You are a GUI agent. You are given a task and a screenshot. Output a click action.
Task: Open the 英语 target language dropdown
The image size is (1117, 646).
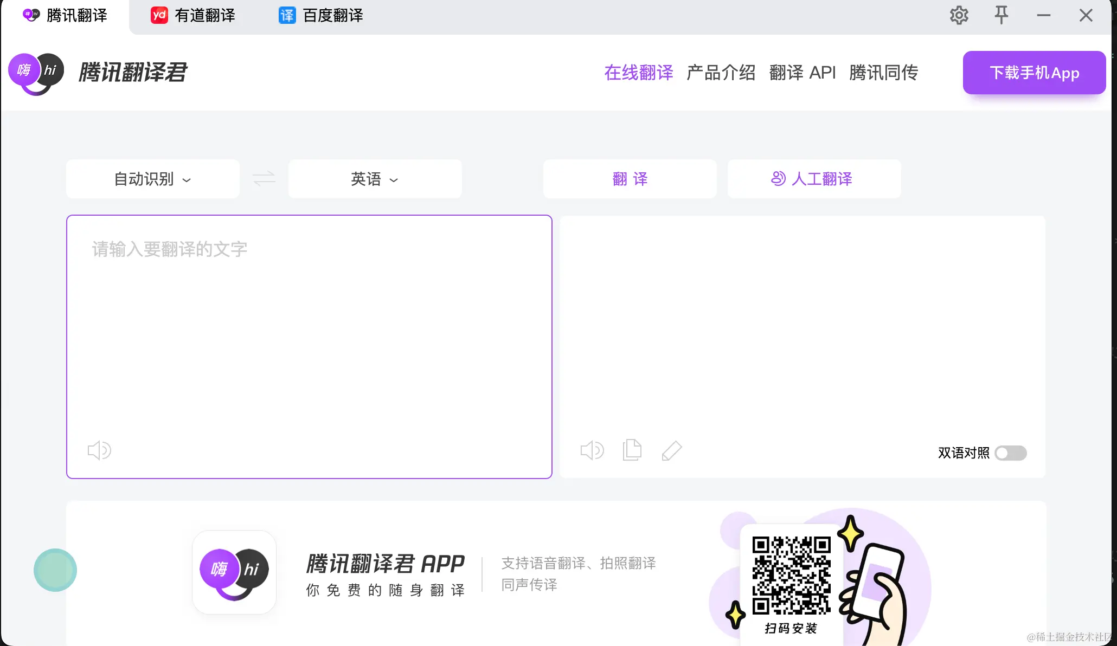pyautogui.click(x=375, y=179)
